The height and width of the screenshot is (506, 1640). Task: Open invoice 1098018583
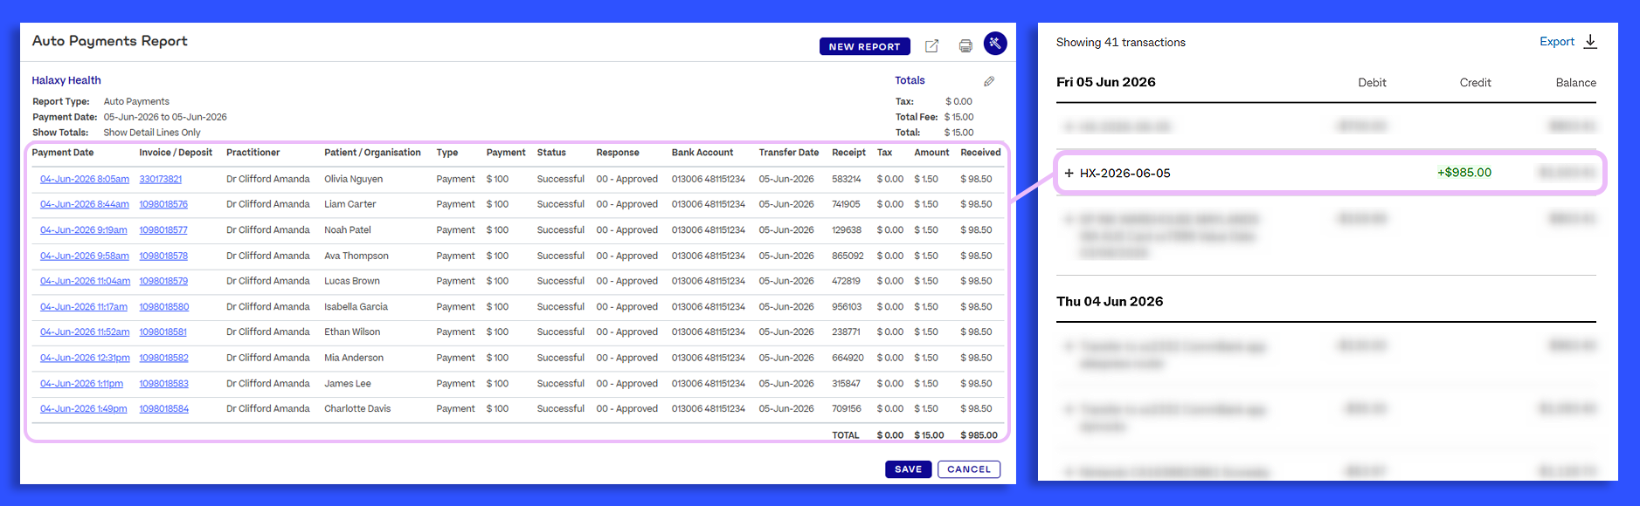[163, 384]
